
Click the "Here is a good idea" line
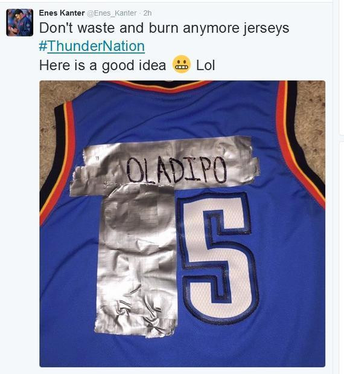point(103,65)
